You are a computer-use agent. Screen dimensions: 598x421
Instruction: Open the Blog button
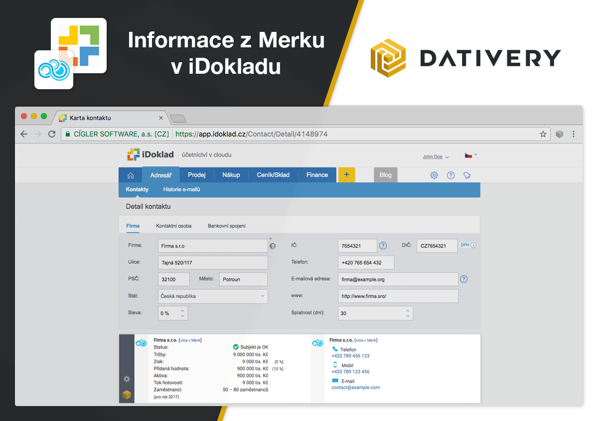386,175
